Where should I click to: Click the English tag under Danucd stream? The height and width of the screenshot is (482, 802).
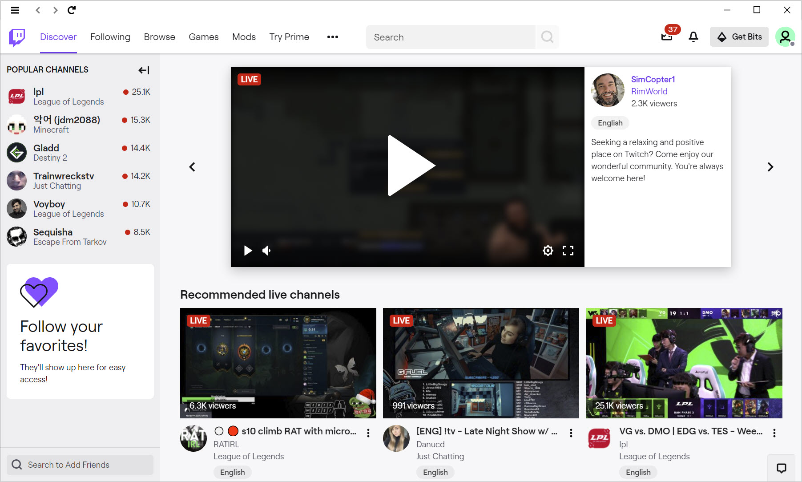pos(435,472)
